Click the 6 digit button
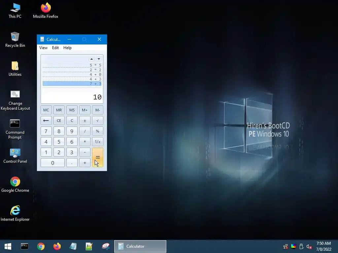The height and width of the screenshot is (253, 338). tap(72, 142)
